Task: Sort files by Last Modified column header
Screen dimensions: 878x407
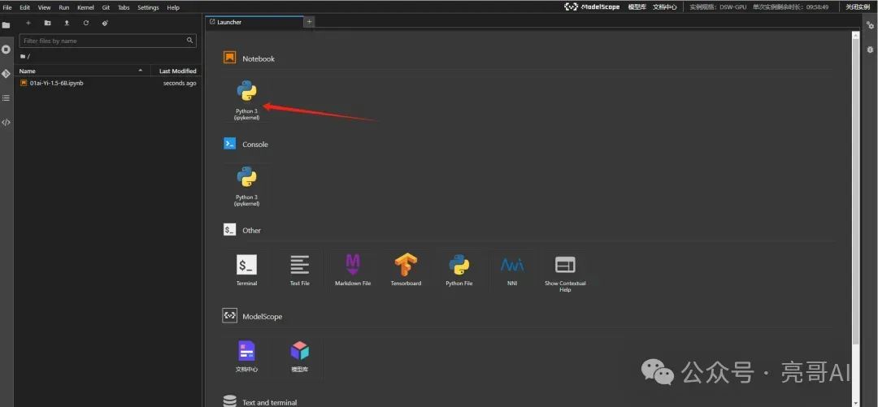Action: pyautogui.click(x=177, y=71)
